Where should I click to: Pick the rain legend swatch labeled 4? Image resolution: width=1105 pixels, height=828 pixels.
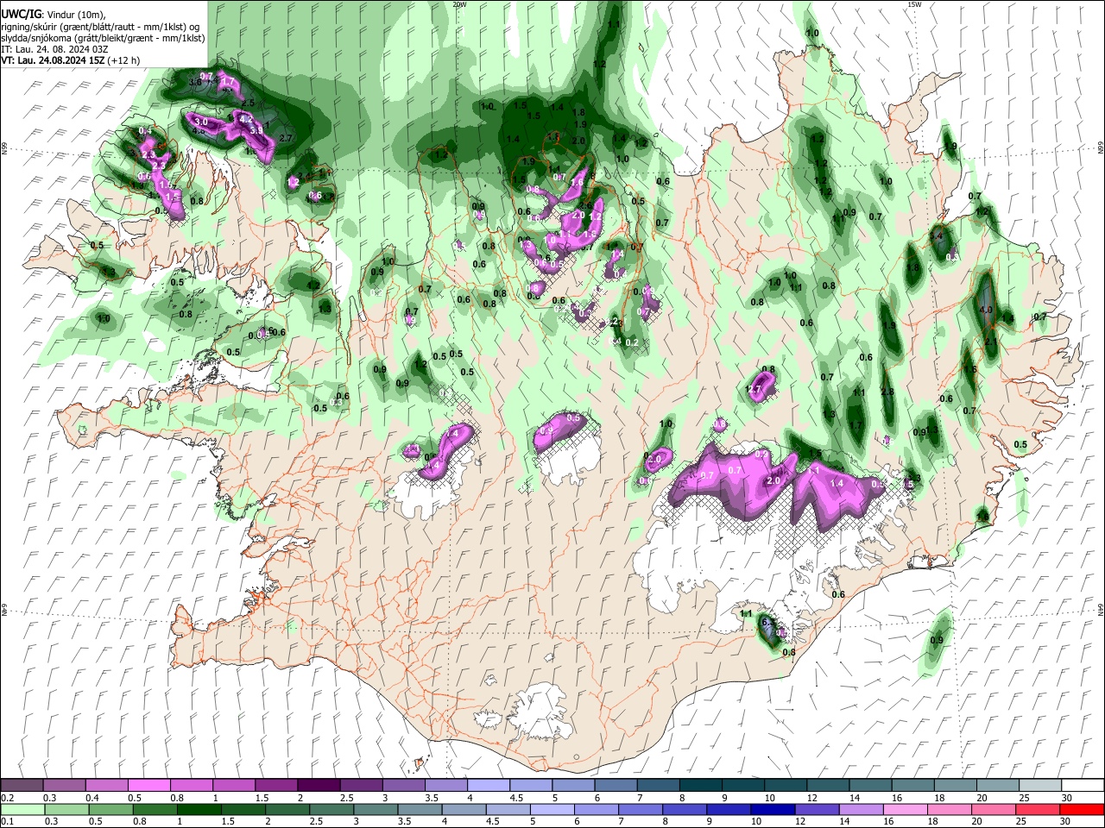[463, 809]
